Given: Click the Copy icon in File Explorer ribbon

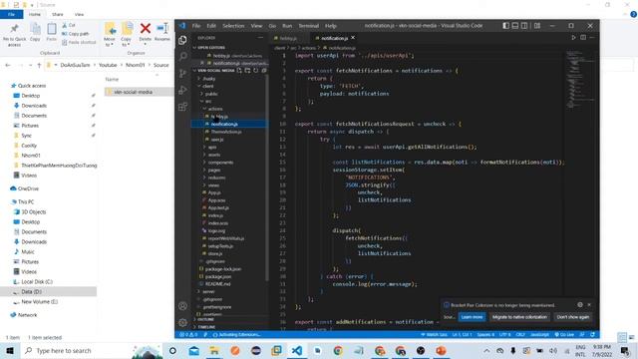Looking at the screenshot, I should tap(35, 32).
